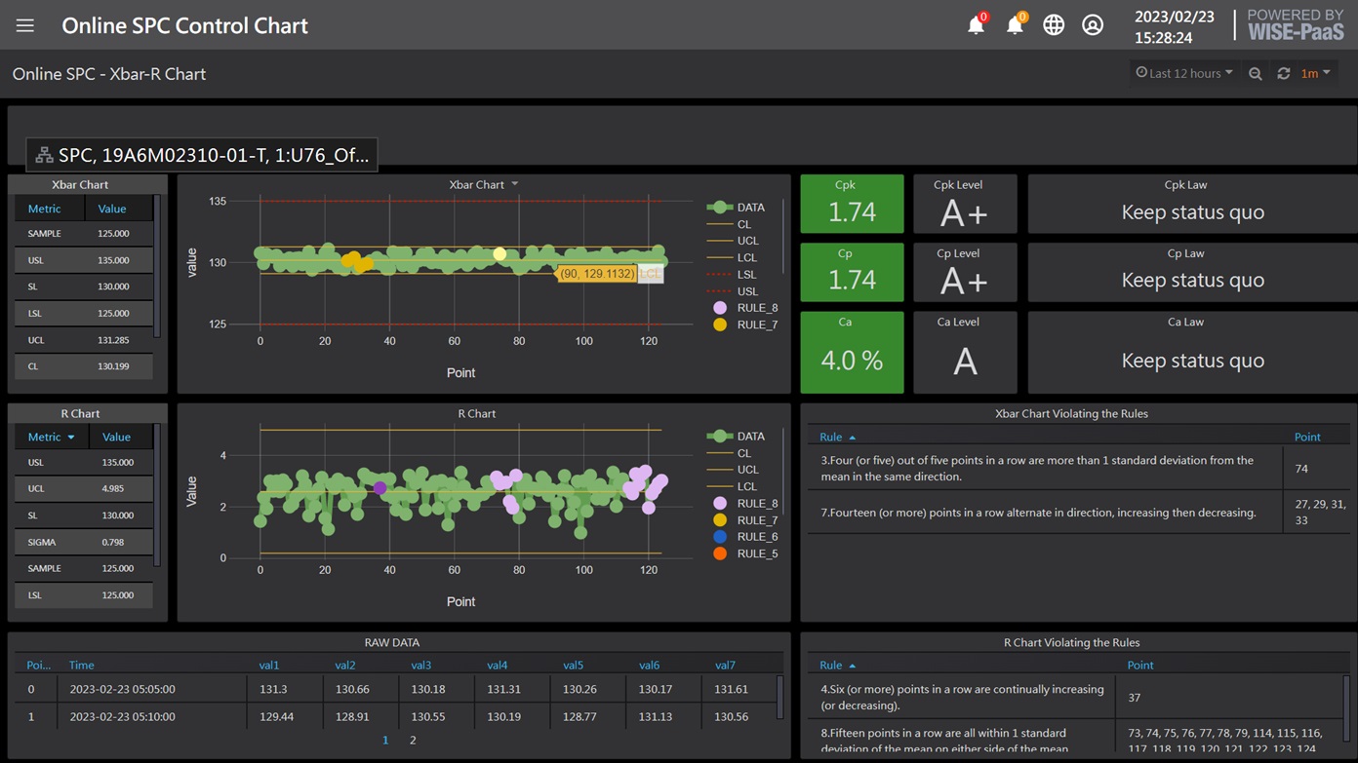
Task: Toggle DATA series in Xbar Chart legend
Action: point(737,208)
